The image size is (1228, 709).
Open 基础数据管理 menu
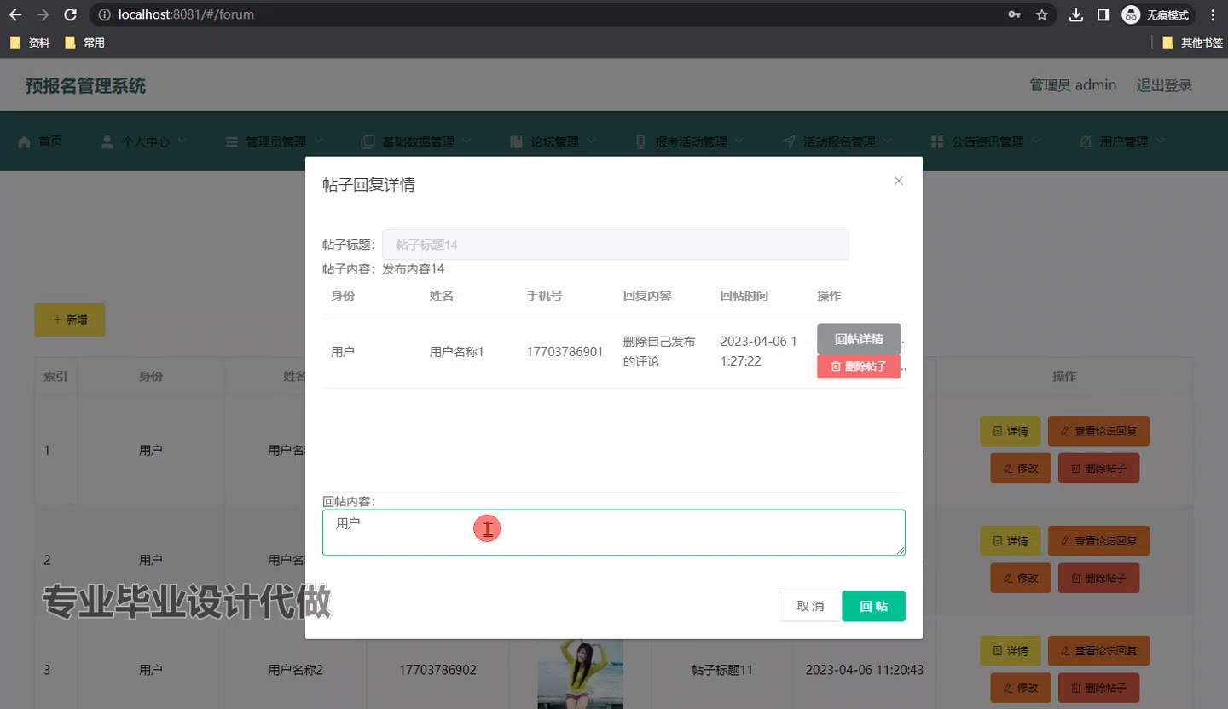(x=418, y=141)
